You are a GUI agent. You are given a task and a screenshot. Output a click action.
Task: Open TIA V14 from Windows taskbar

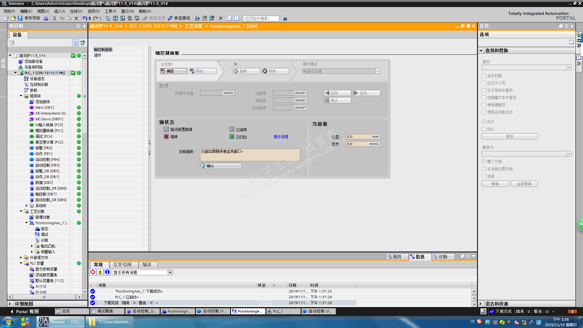tap(60, 322)
